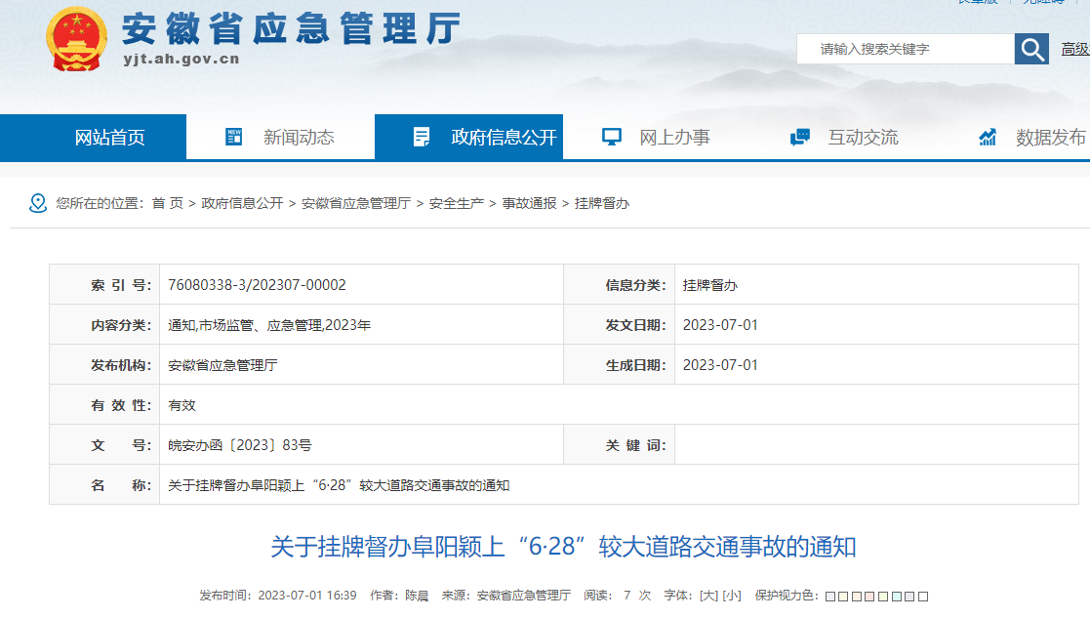This screenshot has height=619, width=1090.
Task: Click the national emblem logo
Action: [78, 39]
